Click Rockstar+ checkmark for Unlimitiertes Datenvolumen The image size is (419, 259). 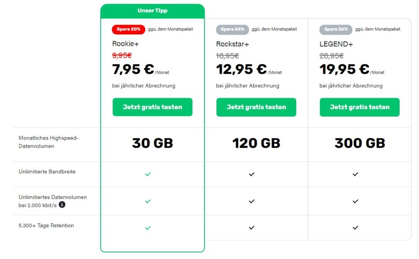pyautogui.click(x=252, y=201)
